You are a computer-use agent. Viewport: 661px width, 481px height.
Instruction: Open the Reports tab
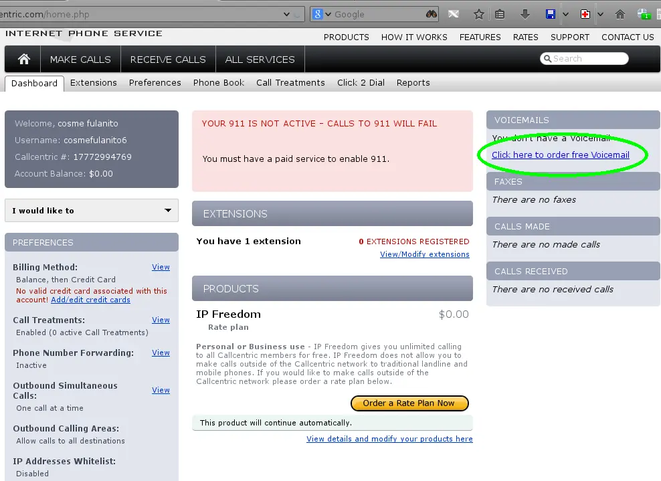tap(413, 83)
